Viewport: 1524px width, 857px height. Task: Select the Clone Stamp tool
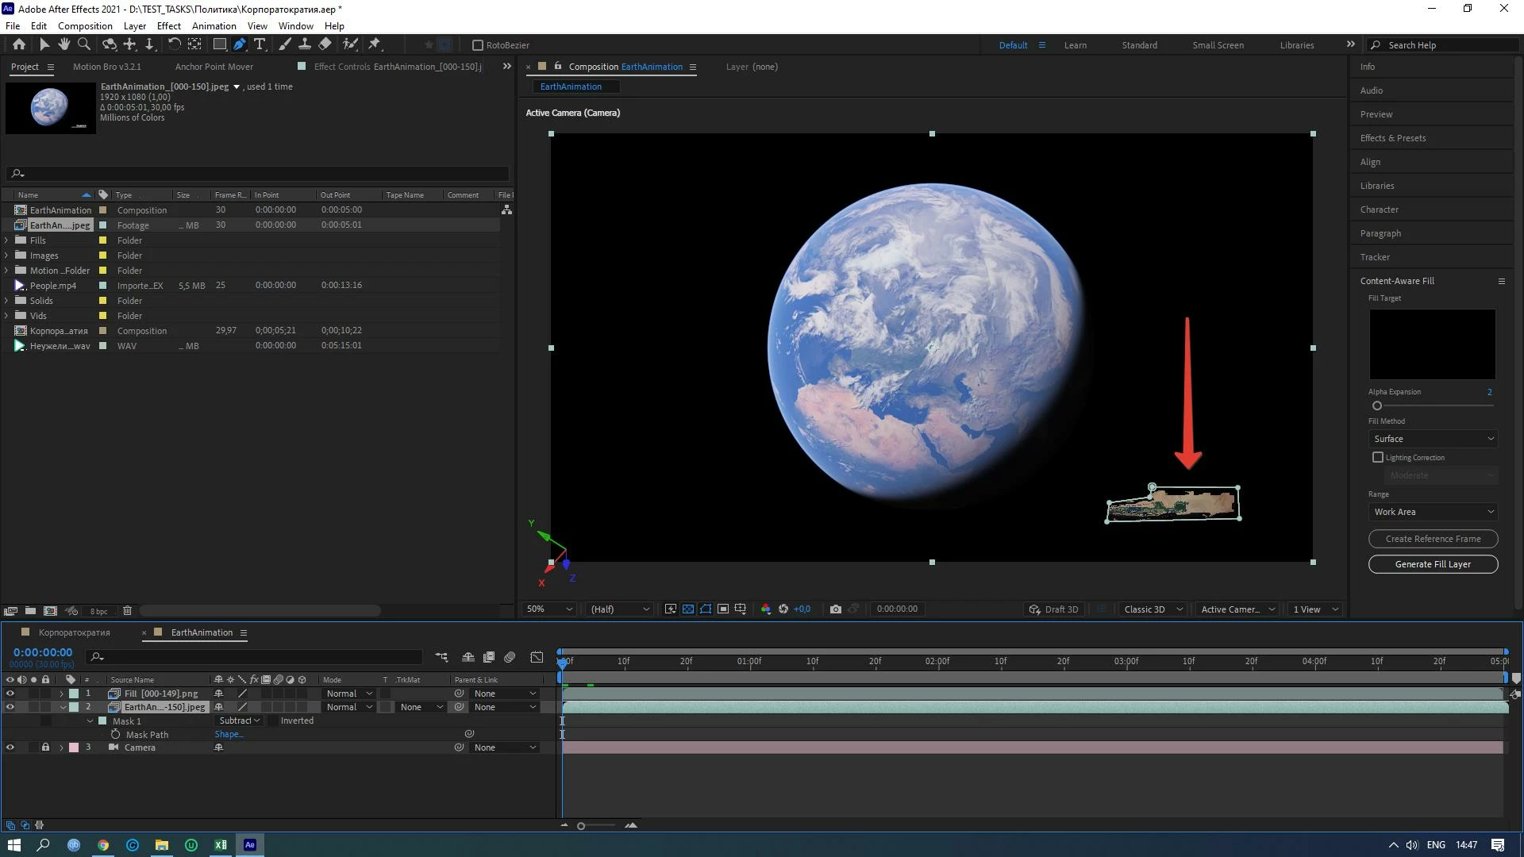[x=304, y=45]
